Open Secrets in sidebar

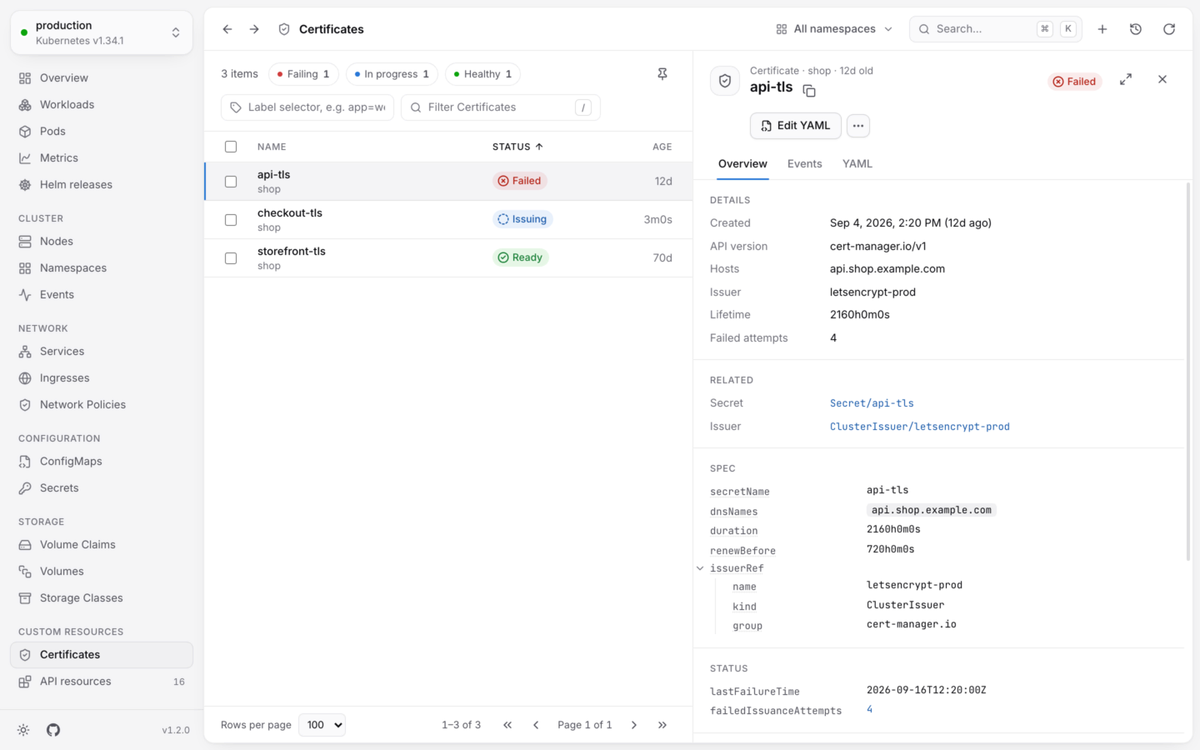pyautogui.click(x=102, y=488)
